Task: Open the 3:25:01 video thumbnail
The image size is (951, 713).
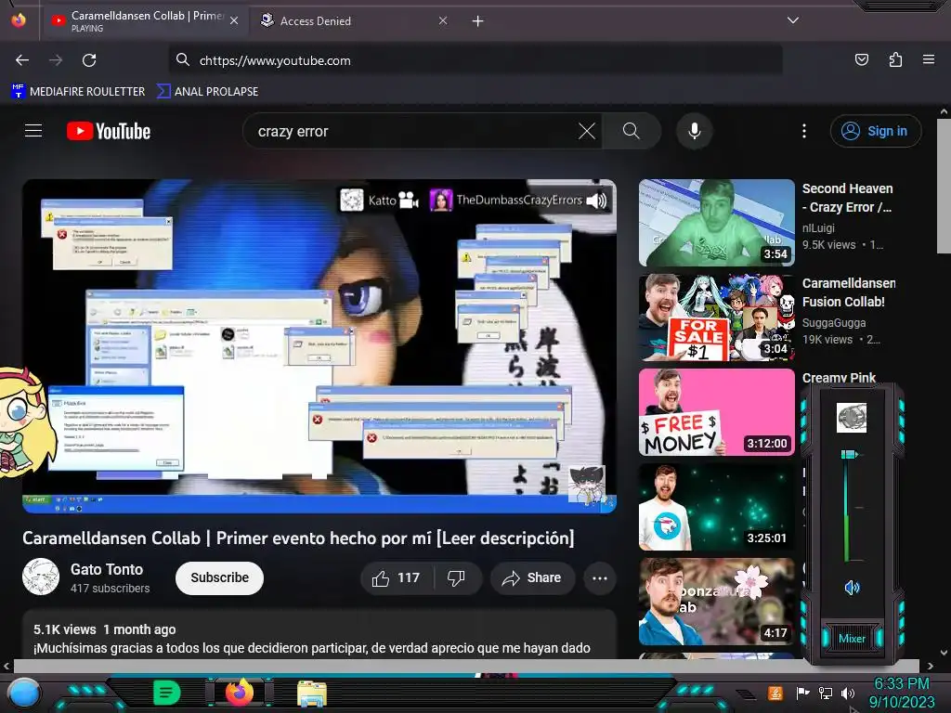Action: point(716,507)
